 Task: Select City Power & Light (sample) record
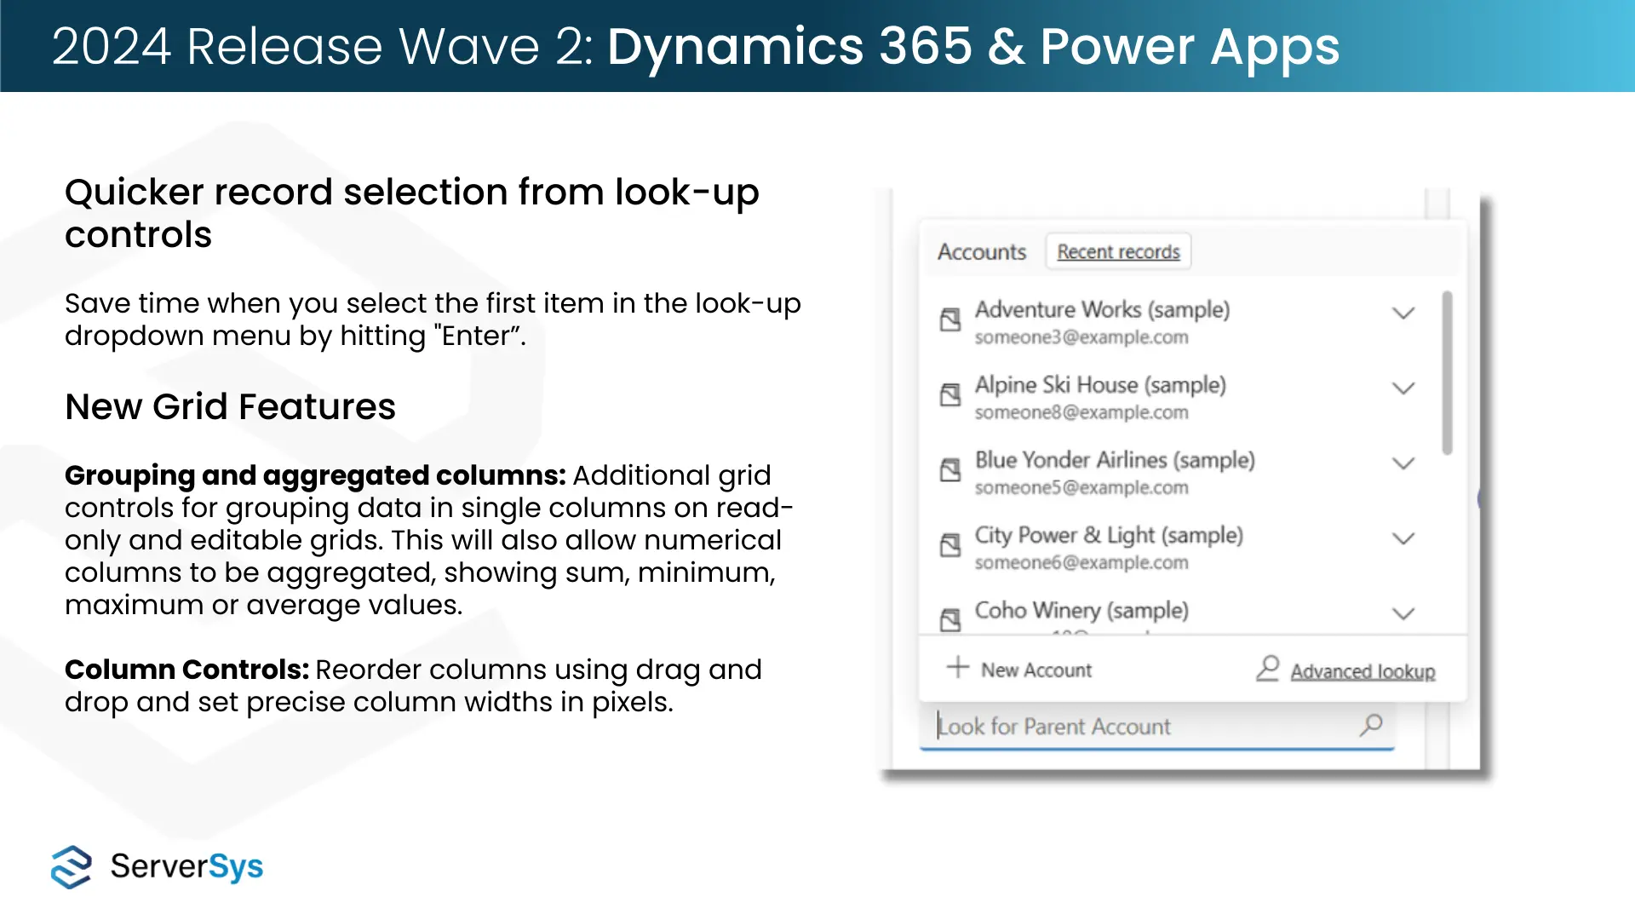pos(1179,547)
